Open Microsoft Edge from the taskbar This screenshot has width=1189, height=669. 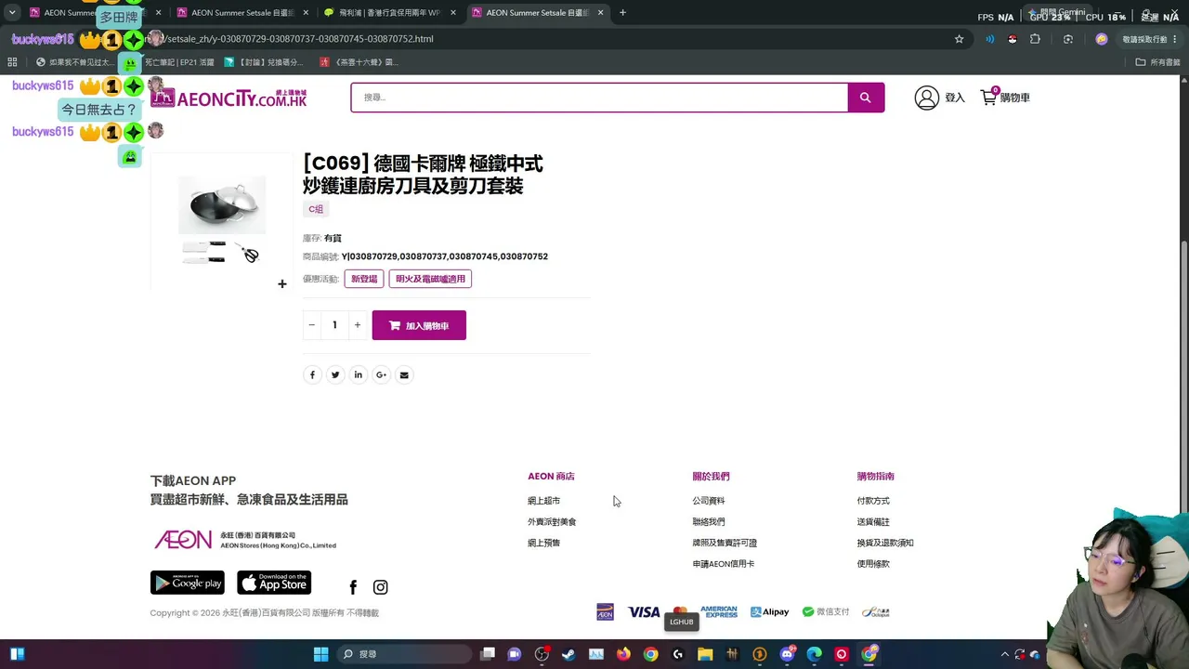point(815,654)
